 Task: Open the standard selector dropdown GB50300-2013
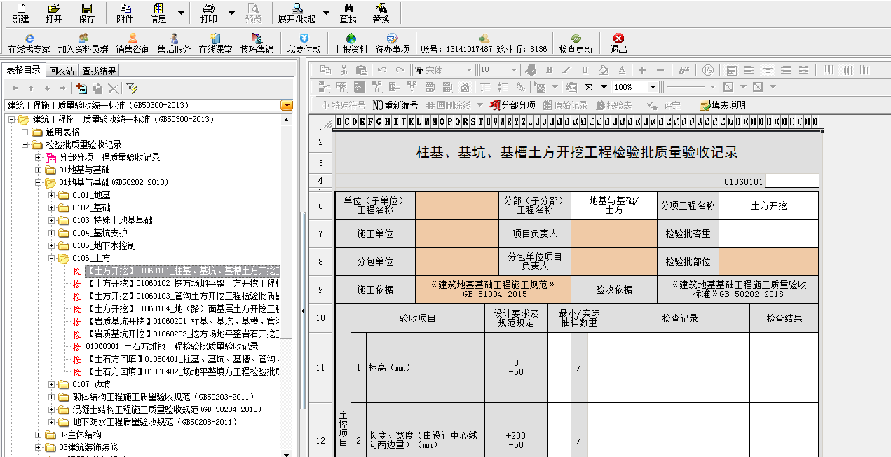[286, 105]
